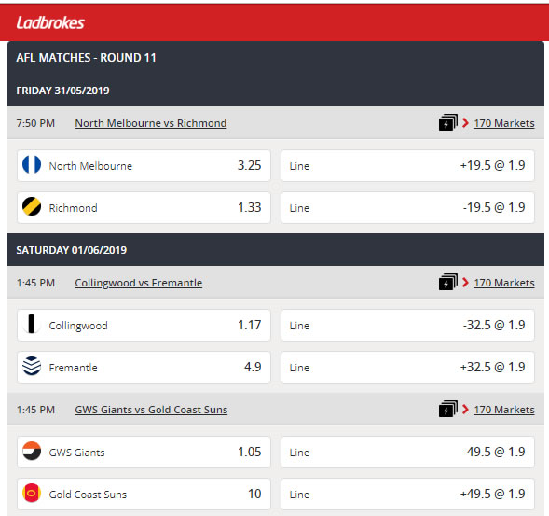Open the North Melbourne vs Richmond match link

pos(151,123)
